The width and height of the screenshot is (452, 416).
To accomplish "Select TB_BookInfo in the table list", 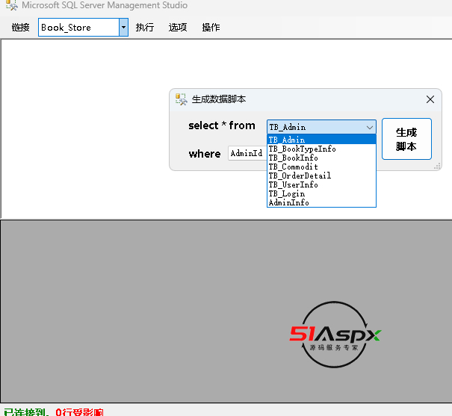I will click(321, 158).
